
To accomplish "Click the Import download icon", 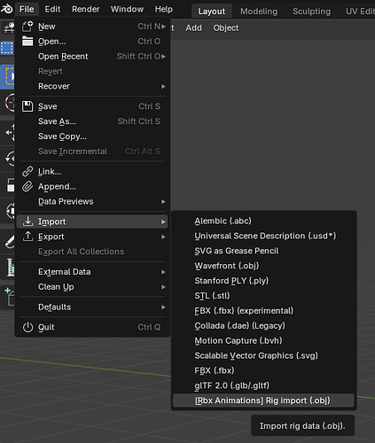I will pyautogui.click(x=27, y=221).
